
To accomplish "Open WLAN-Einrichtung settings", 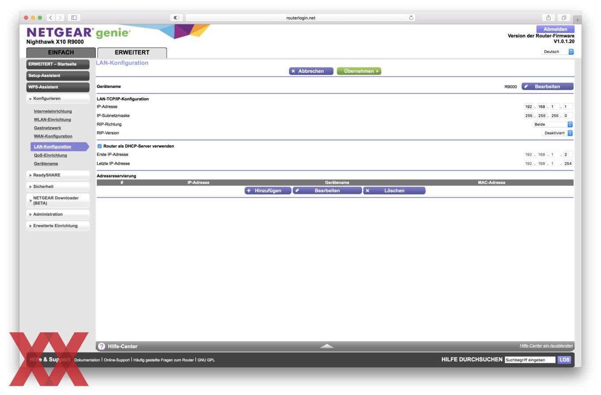I will pyautogui.click(x=52, y=120).
